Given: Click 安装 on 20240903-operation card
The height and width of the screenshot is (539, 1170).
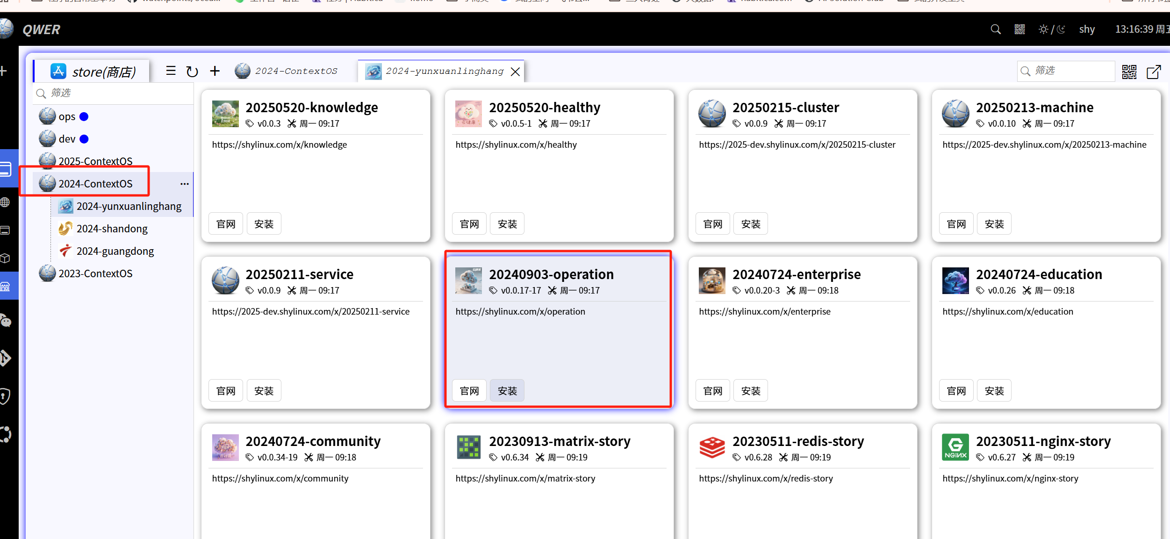Looking at the screenshot, I should pyautogui.click(x=507, y=391).
